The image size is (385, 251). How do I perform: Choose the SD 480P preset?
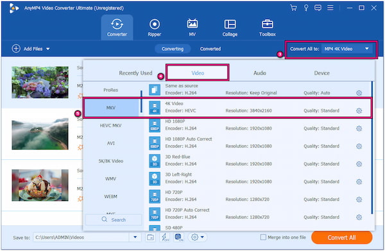pyautogui.click(x=258, y=227)
